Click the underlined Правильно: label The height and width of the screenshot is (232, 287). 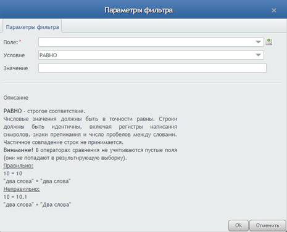tap(19, 166)
